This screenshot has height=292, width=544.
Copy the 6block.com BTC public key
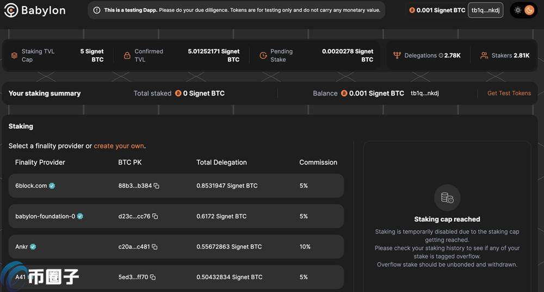pos(157,186)
